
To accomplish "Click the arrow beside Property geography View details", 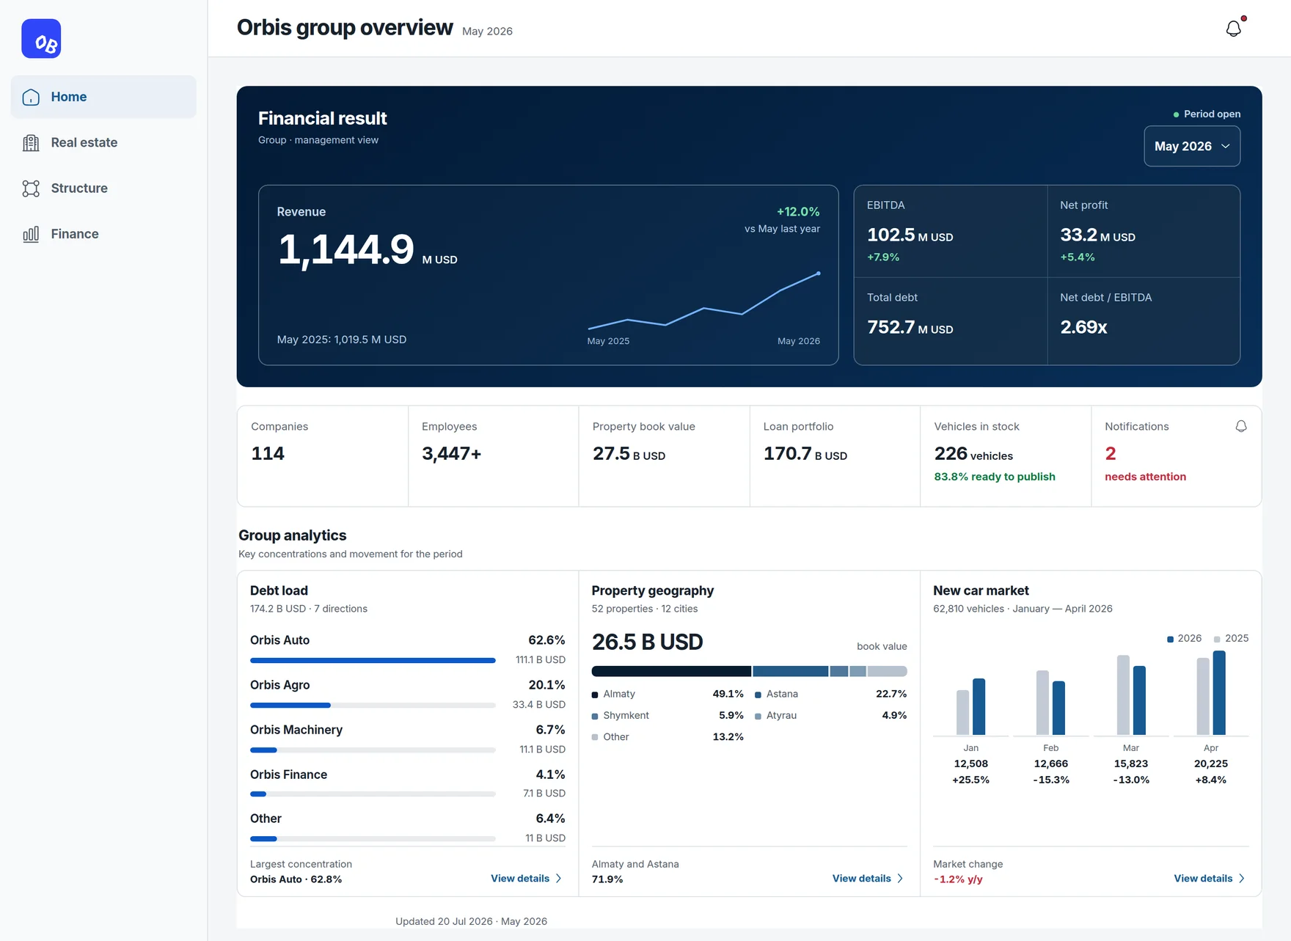I will click(900, 879).
